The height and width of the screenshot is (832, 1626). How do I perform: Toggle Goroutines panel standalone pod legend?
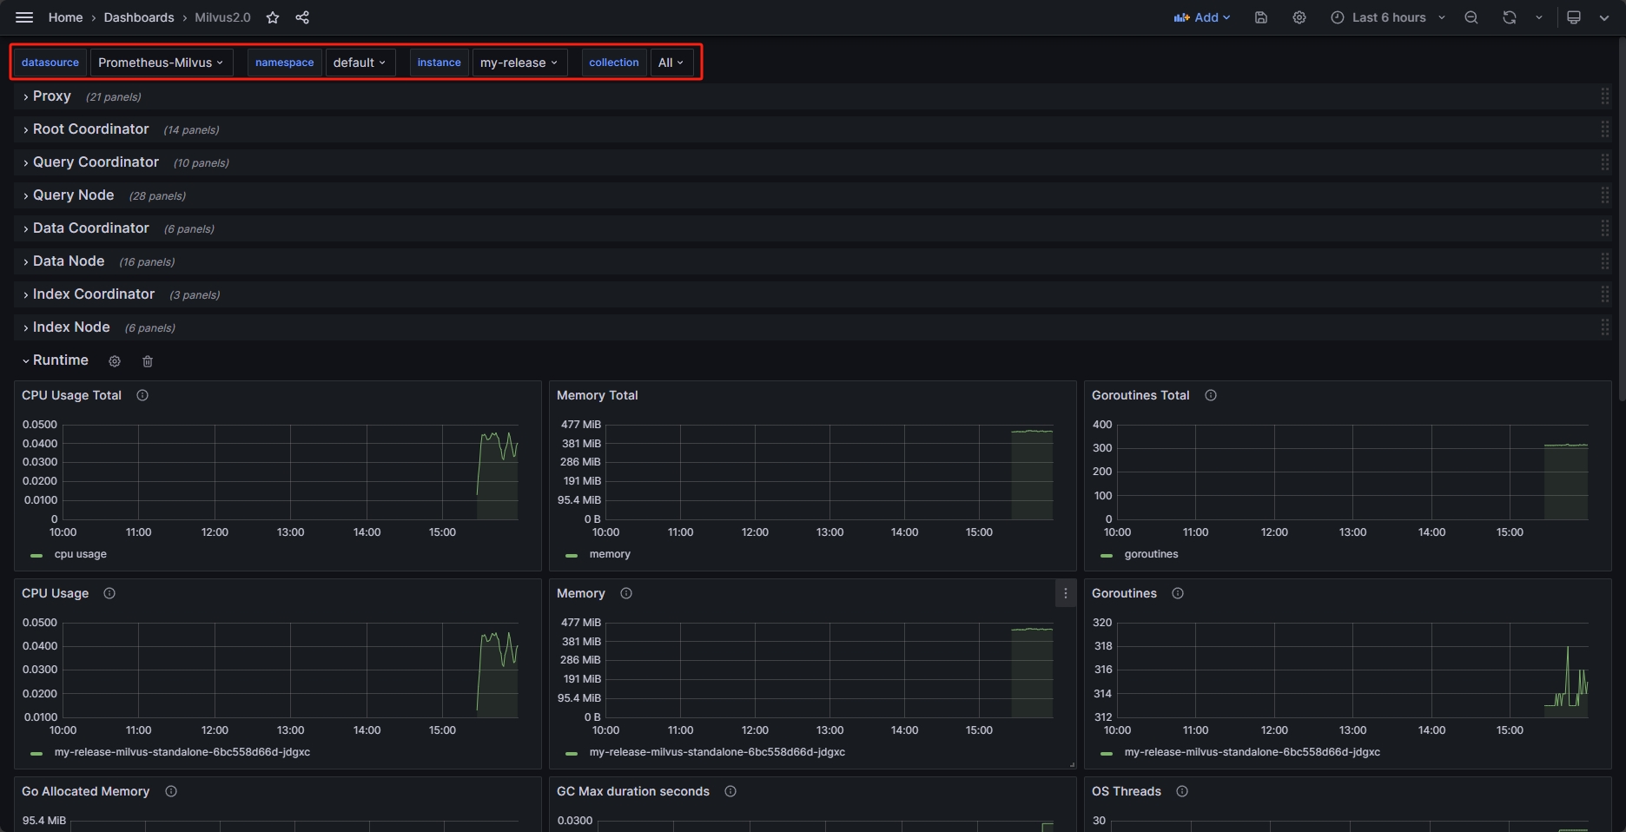[x=1252, y=752]
